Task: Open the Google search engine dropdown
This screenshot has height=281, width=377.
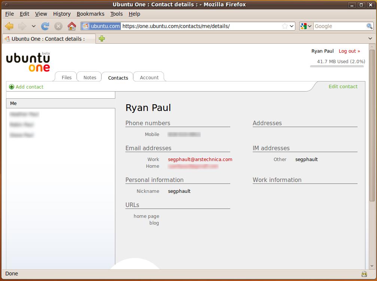Action: [306, 26]
